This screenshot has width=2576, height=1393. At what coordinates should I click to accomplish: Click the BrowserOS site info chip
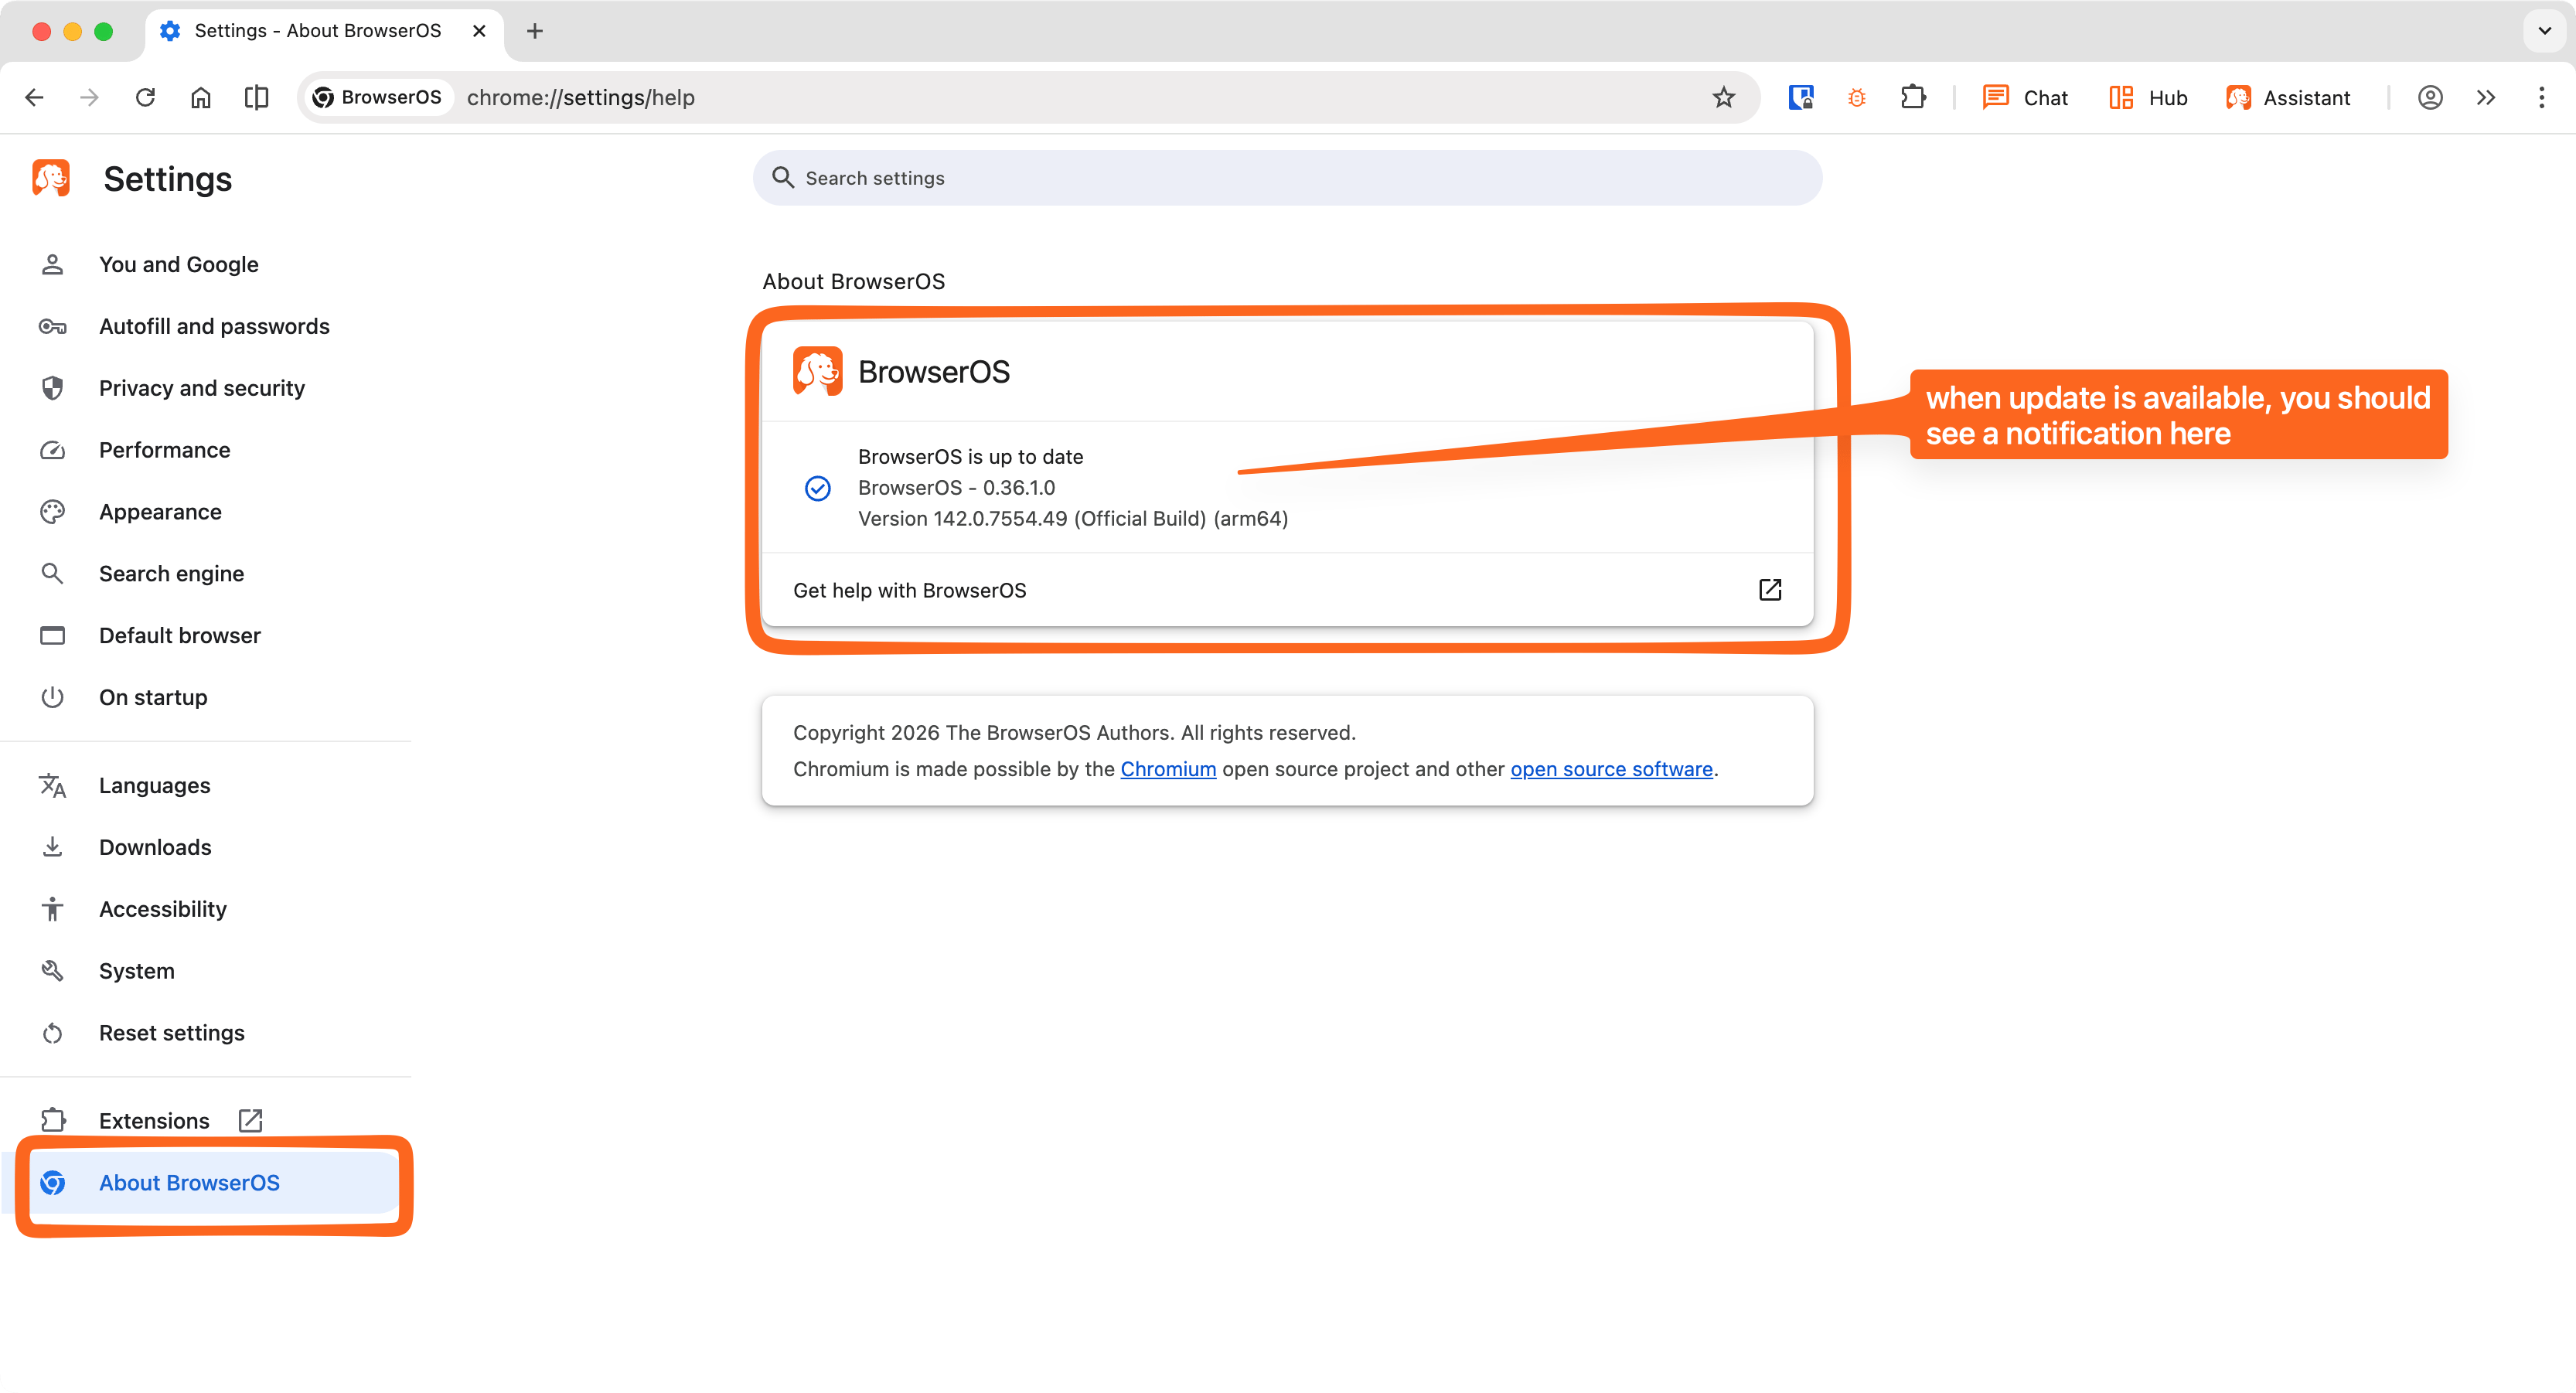(x=378, y=97)
